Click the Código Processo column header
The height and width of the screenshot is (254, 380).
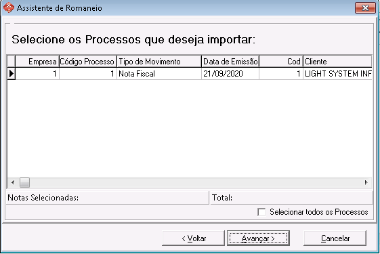pos(88,62)
